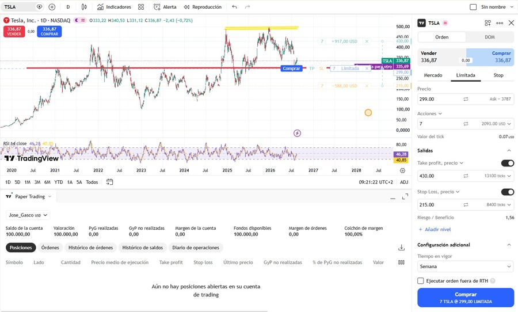Check Ejecutar orden fuera de RTH
Viewport: 518px width, 312px height.
coord(421,280)
